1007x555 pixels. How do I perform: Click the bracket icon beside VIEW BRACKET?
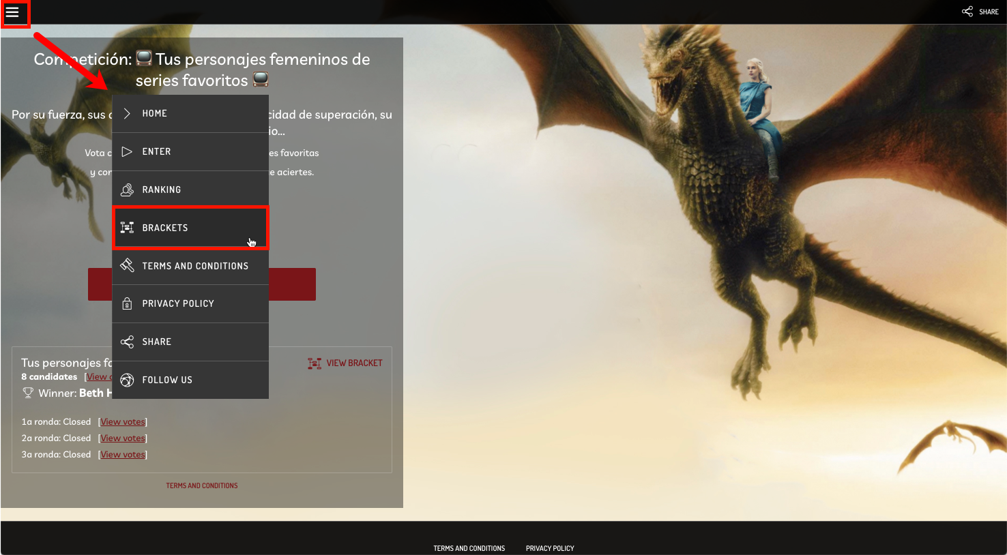click(315, 363)
